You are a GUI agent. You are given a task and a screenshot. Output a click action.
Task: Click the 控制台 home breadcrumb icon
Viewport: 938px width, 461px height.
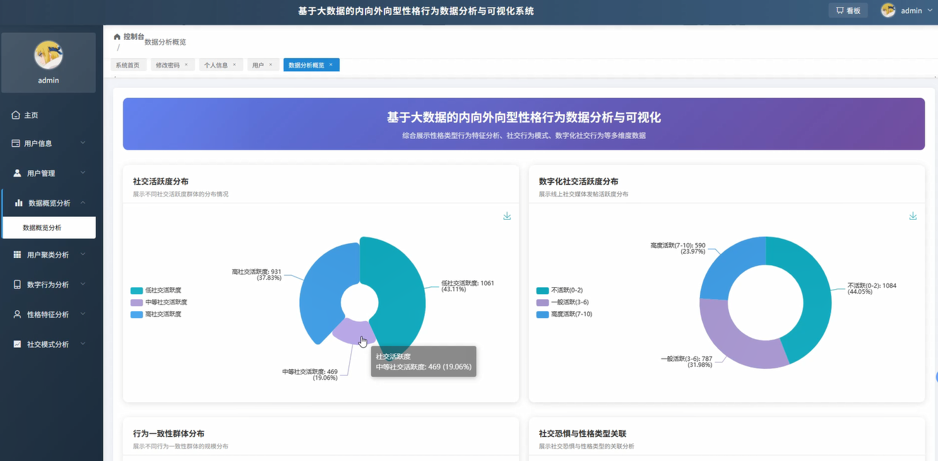117,37
